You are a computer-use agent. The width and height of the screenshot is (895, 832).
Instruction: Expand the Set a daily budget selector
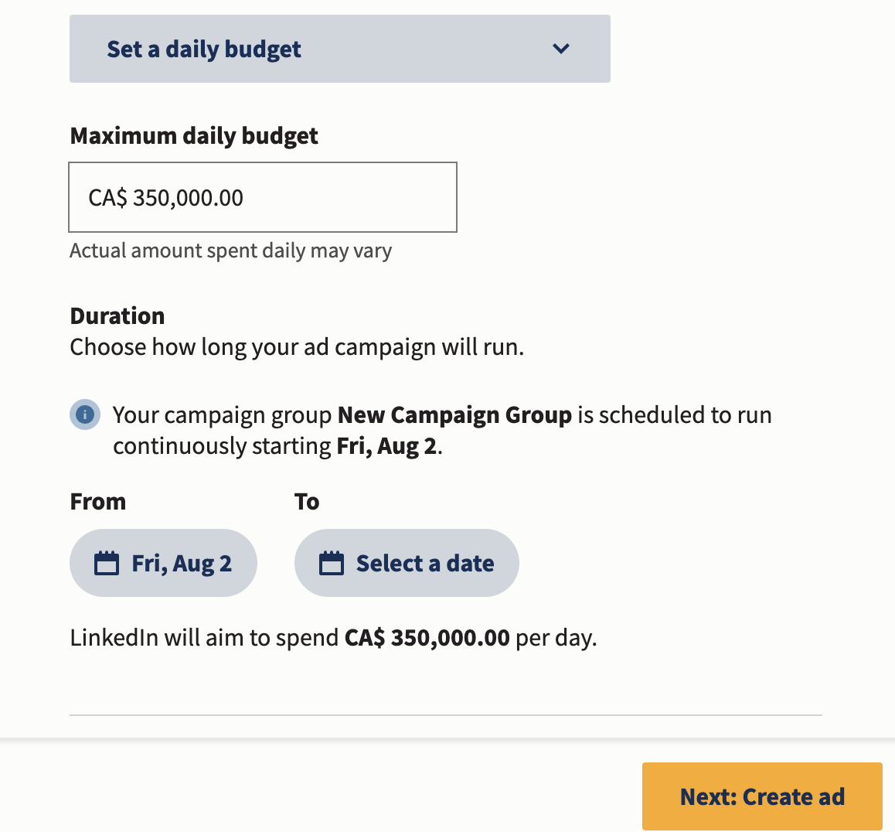(340, 49)
